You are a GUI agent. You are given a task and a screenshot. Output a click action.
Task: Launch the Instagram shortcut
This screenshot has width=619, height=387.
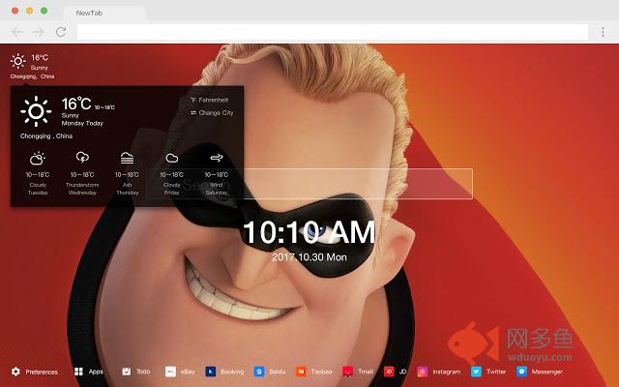(x=423, y=372)
